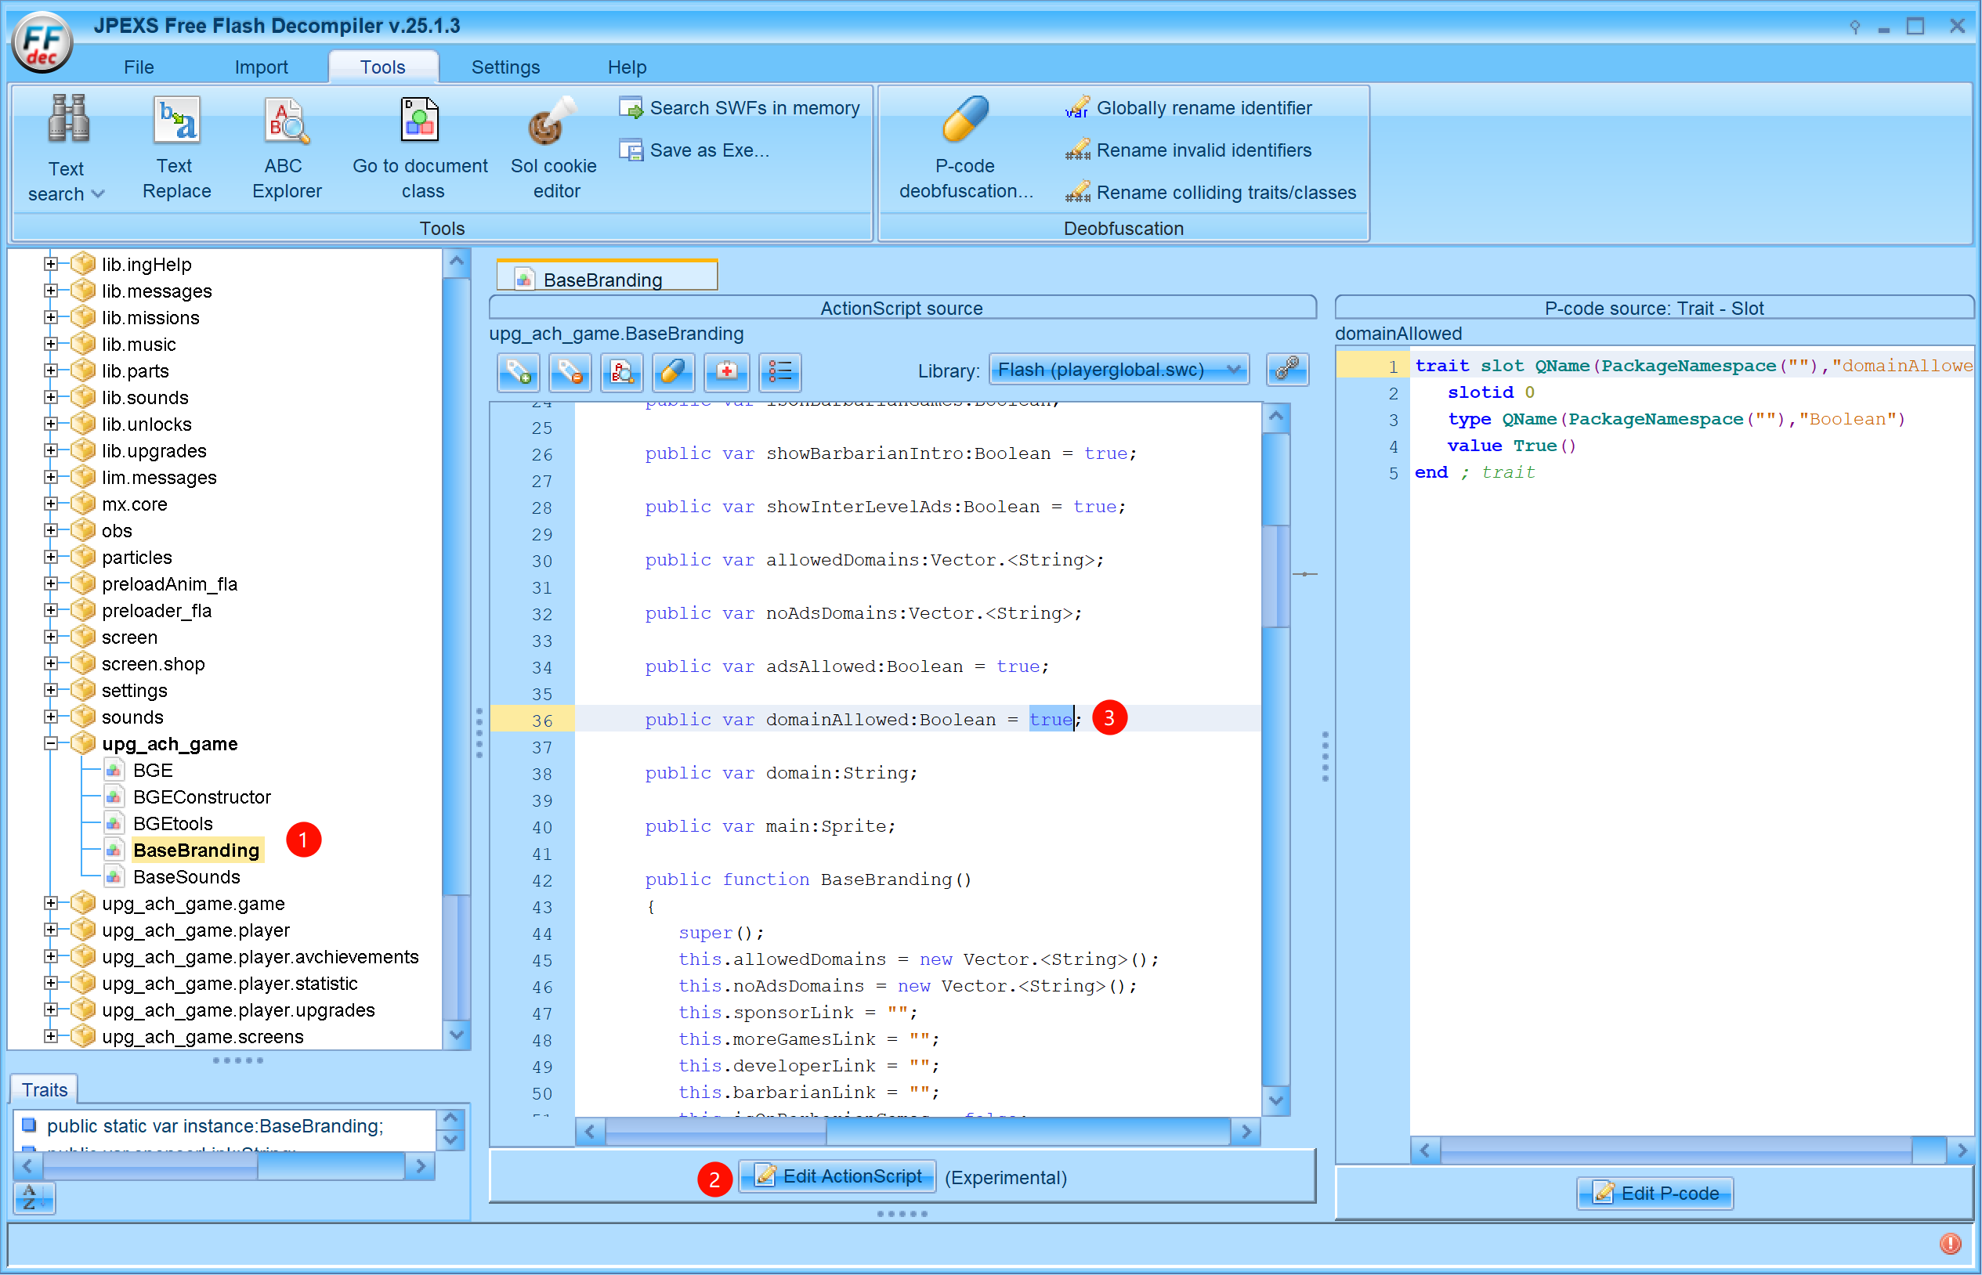The height and width of the screenshot is (1275, 1982).
Task: Click the Edit P-code button
Action: click(x=1655, y=1193)
